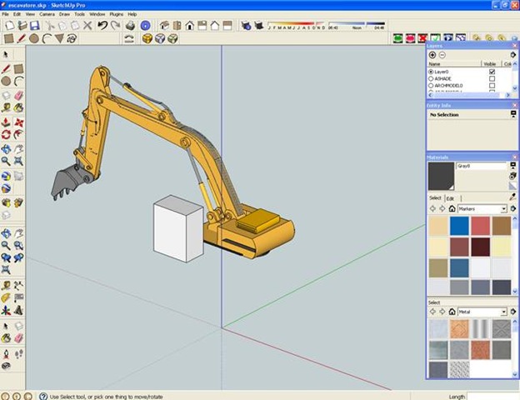Sample a material with the eyedropper icon
The height and width of the screenshot is (400, 520).
(x=513, y=197)
